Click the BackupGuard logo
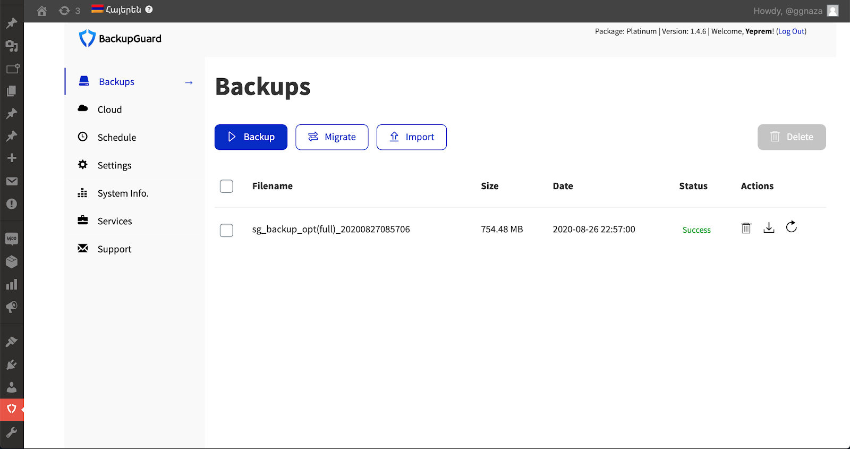Image resolution: width=850 pixels, height=449 pixels. 121,39
